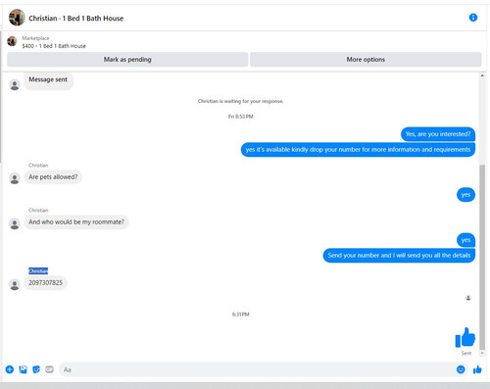This screenshot has height=389, width=490.
Task: Click 'Yes, are you interested?' message
Action: [x=438, y=134]
